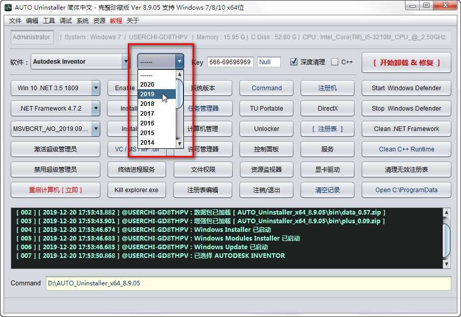Click the TU Portable button

point(266,109)
